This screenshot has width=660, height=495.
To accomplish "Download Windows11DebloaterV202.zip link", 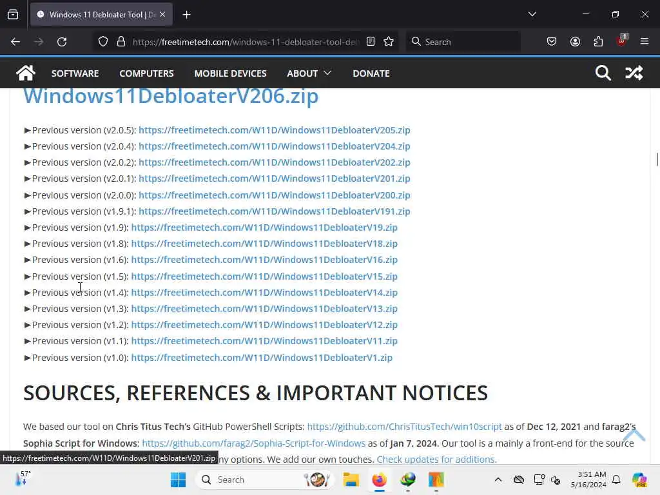I will [x=275, y=162].
